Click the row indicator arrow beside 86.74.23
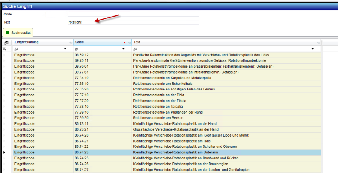 (5, 153)
